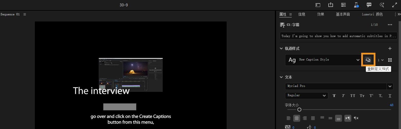Screen dimensions: 401x129
Task: Set right-to-left text direction
Action: pos(356,118)
